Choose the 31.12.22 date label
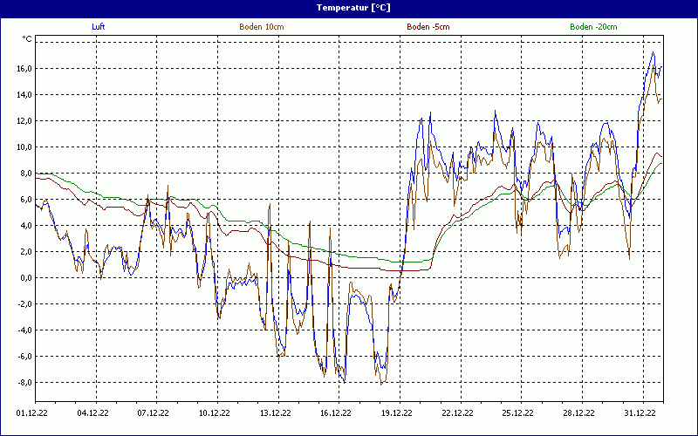The width and height of the screenshot is (698, 436). (640, 414)
